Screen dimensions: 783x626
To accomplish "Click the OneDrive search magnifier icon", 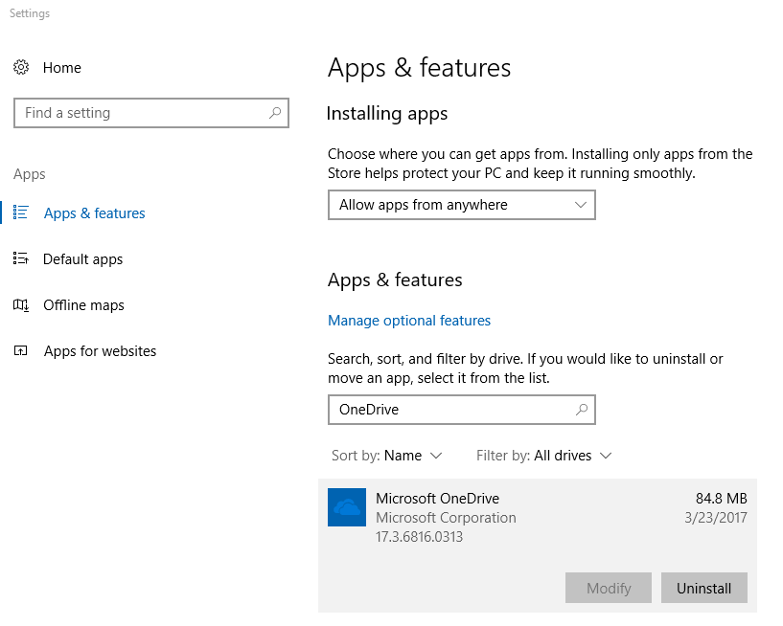I will (x=582, y=410).
